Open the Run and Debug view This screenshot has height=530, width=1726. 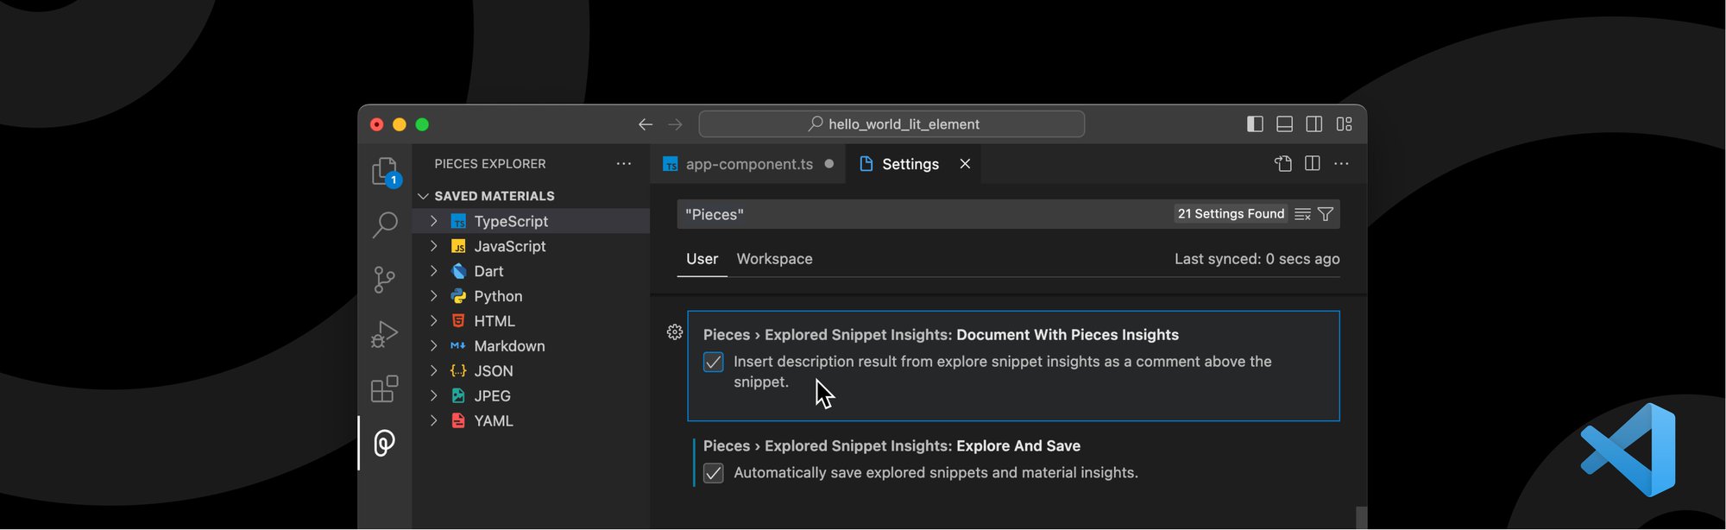385,333
